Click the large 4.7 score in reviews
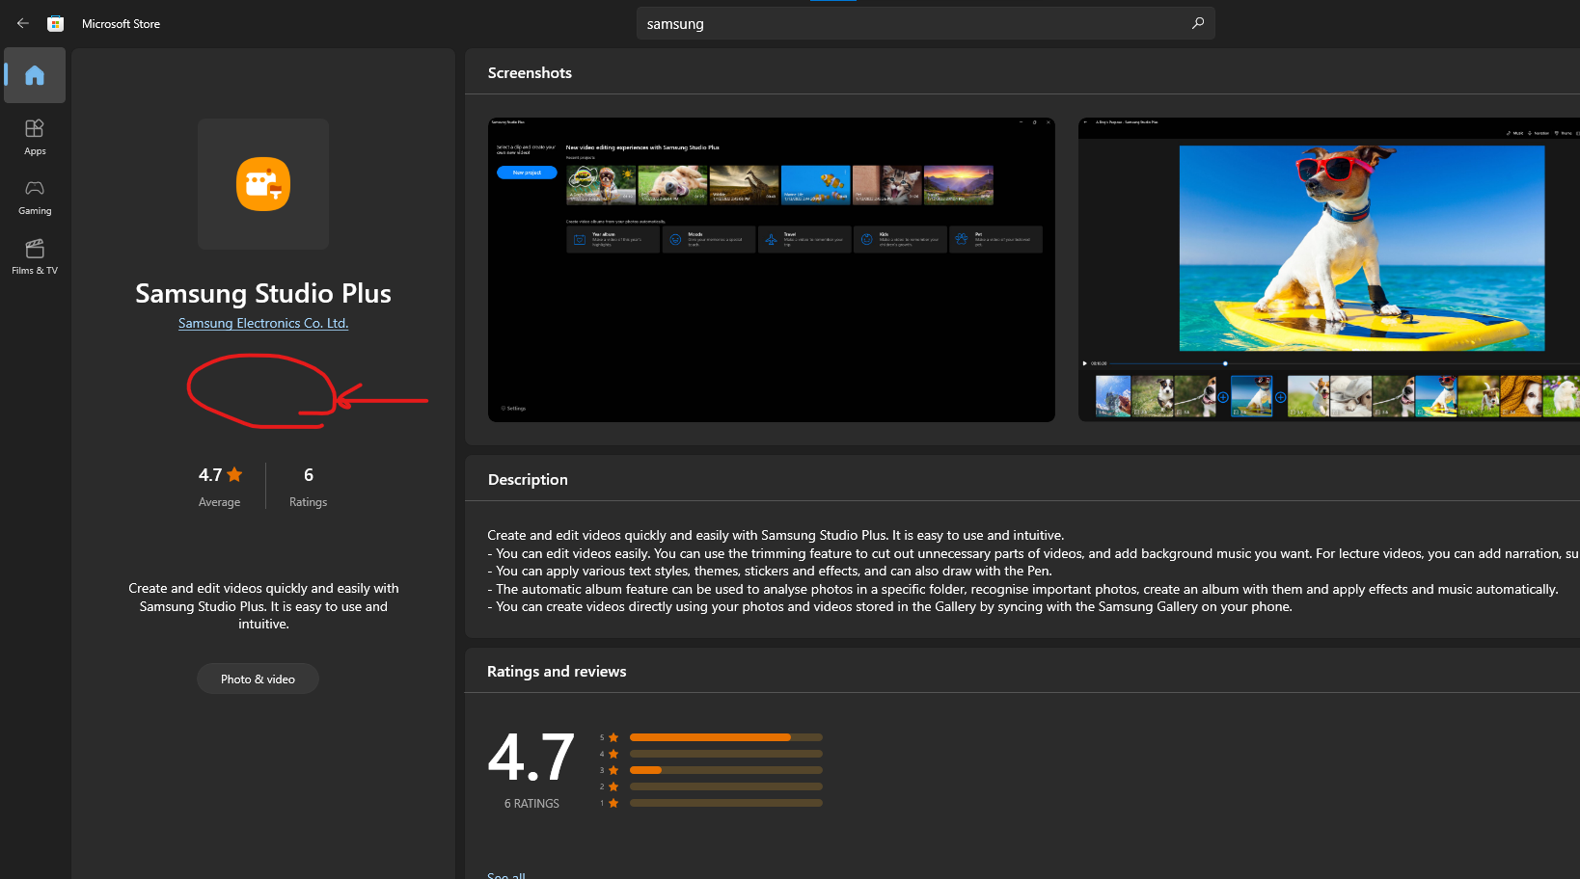The height and width of the screenshot is (879, 1580). tap(531, 758)
